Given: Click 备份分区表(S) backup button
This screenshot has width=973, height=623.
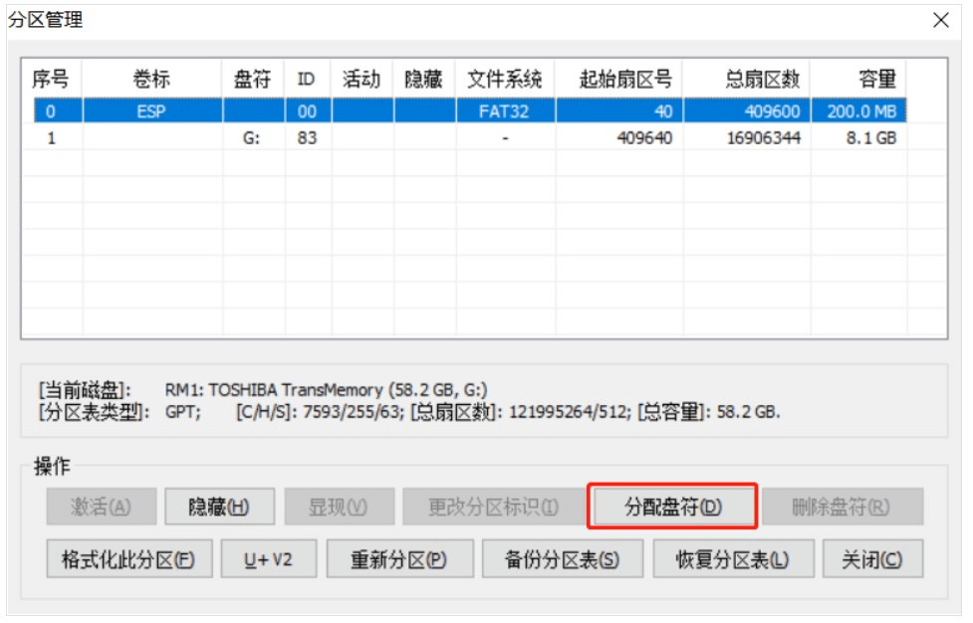Looking at the screenshot, I should tap(563, 559).
